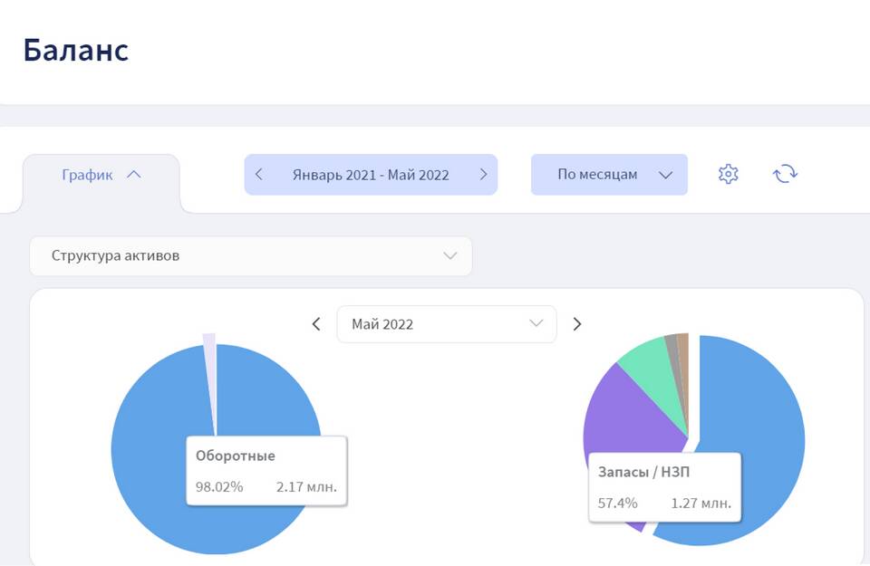Image resolution: width=870 pixels, height=566 pixels.
Task: Show next month after Май 2022
Action: tap(577, 324)
